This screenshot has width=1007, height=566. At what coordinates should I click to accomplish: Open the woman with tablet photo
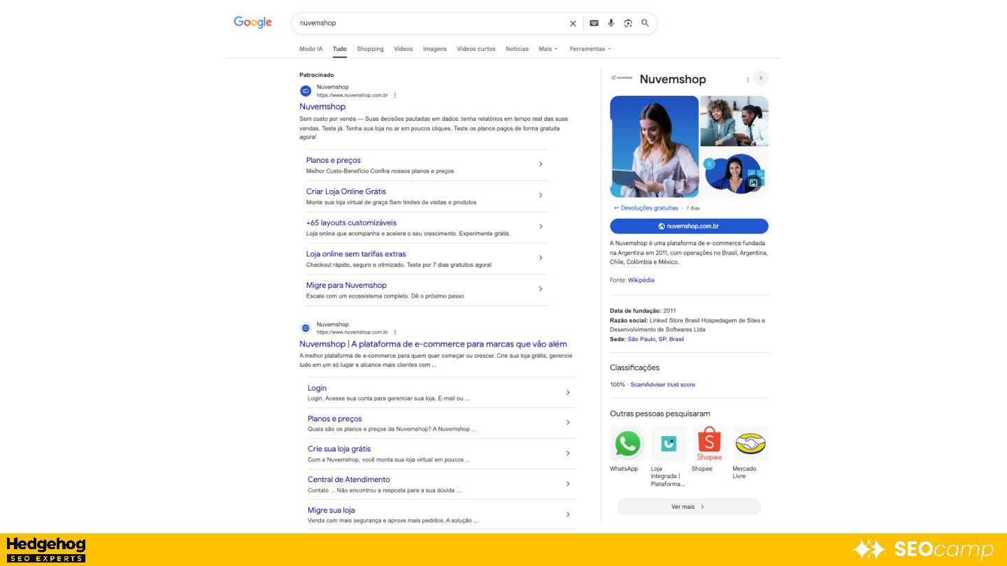[654, 146]
